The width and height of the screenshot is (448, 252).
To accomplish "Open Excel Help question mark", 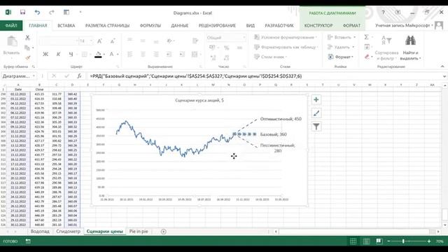I will 383,13.
